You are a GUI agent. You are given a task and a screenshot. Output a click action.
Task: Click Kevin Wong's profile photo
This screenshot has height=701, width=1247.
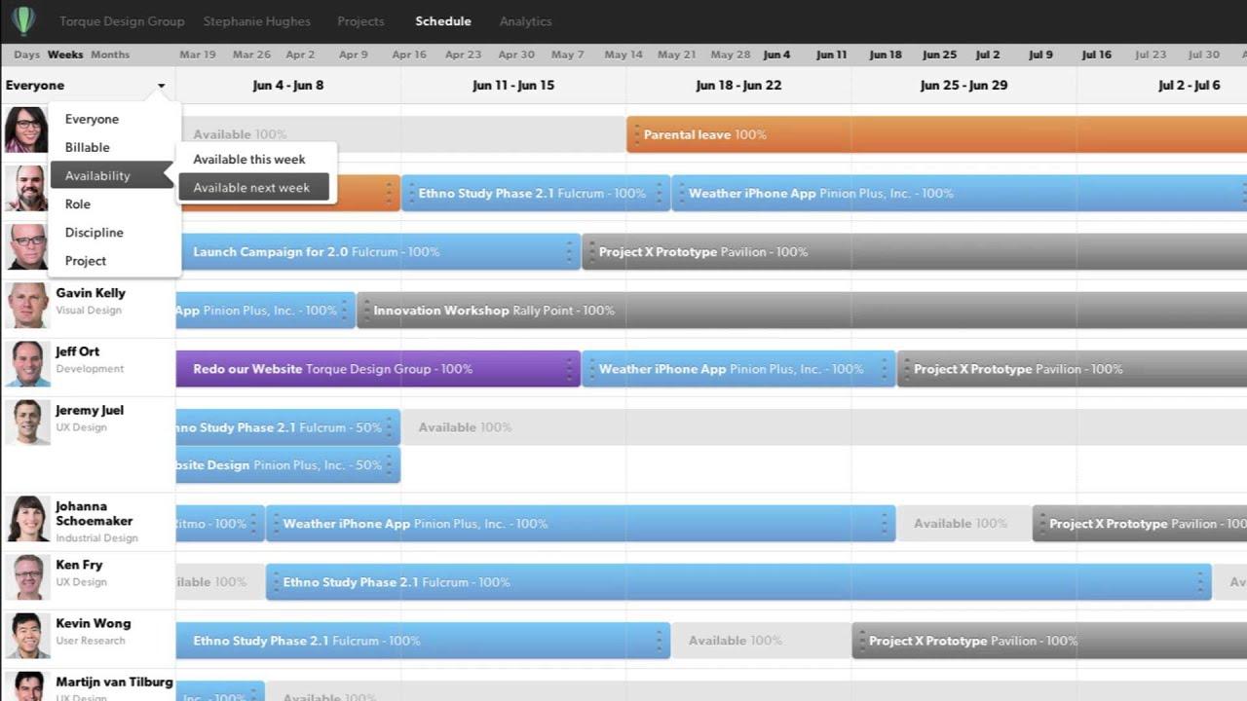click(27, 636)
